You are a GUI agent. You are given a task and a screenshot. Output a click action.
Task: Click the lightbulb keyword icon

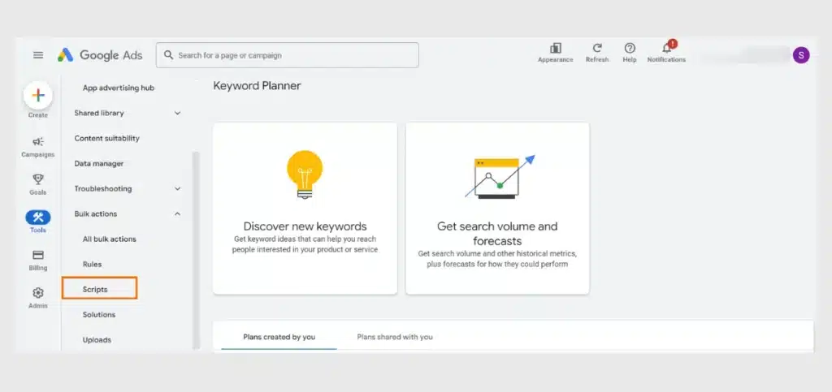(305, 174)
